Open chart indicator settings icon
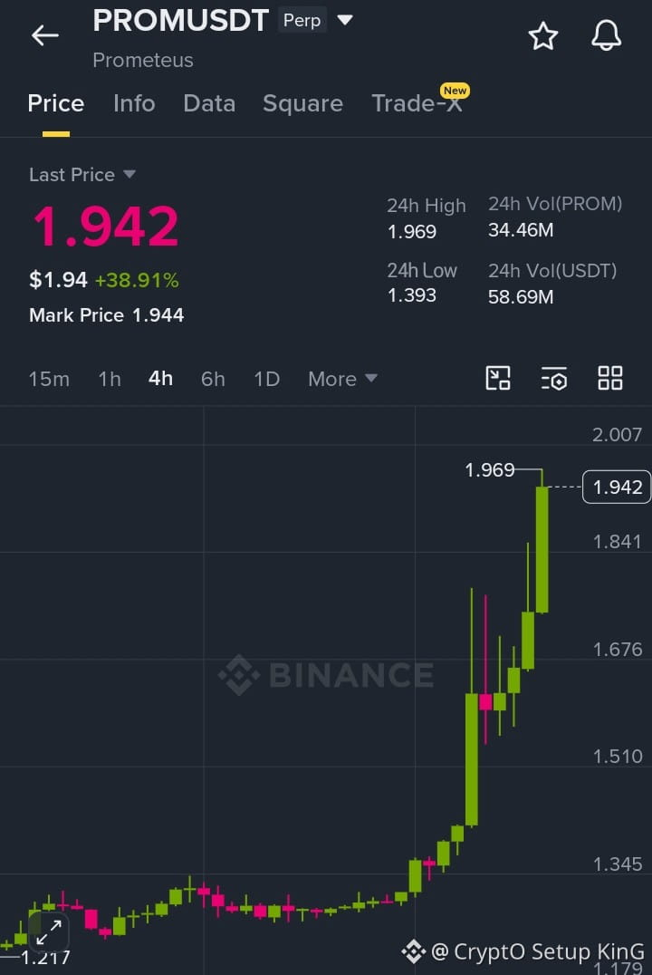The image size is (652, 975). tap(554, 378)
